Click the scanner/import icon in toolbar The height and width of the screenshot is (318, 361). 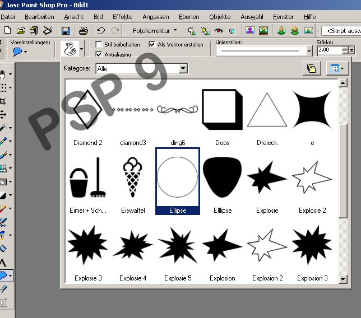click(48, 31)
